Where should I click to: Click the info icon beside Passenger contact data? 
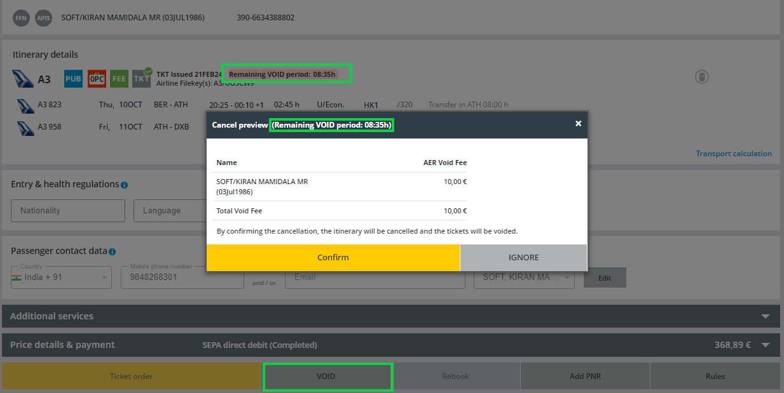point(113,251)
